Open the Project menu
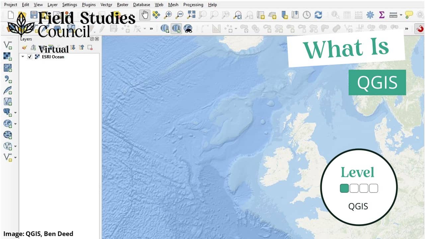Screen dimensions: 425x239 tap(11, 5)
